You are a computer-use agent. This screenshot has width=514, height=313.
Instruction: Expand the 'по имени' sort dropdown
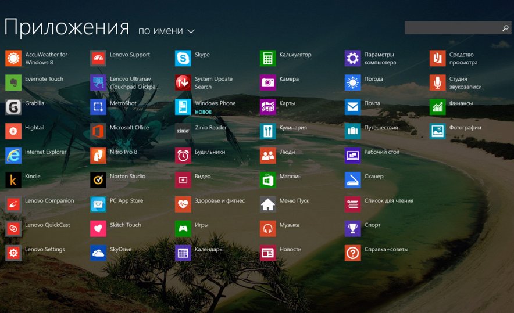coord(160,31)
